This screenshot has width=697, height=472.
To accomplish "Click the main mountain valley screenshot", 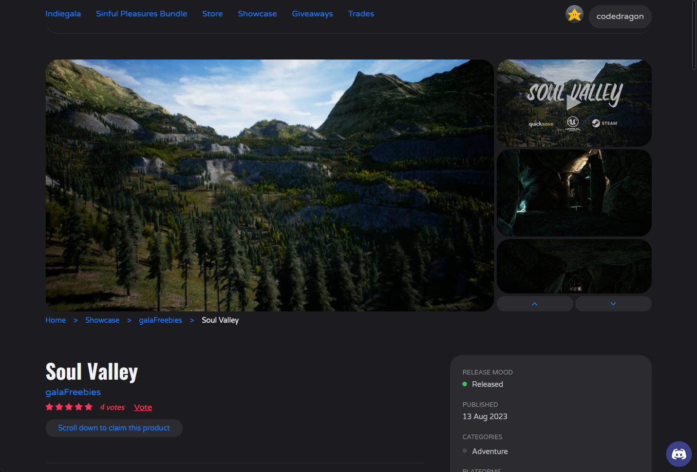I will click(270, 185).
